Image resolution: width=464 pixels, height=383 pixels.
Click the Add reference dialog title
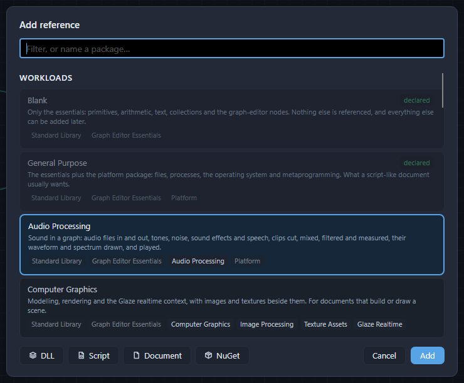click(x=50, y=25)
